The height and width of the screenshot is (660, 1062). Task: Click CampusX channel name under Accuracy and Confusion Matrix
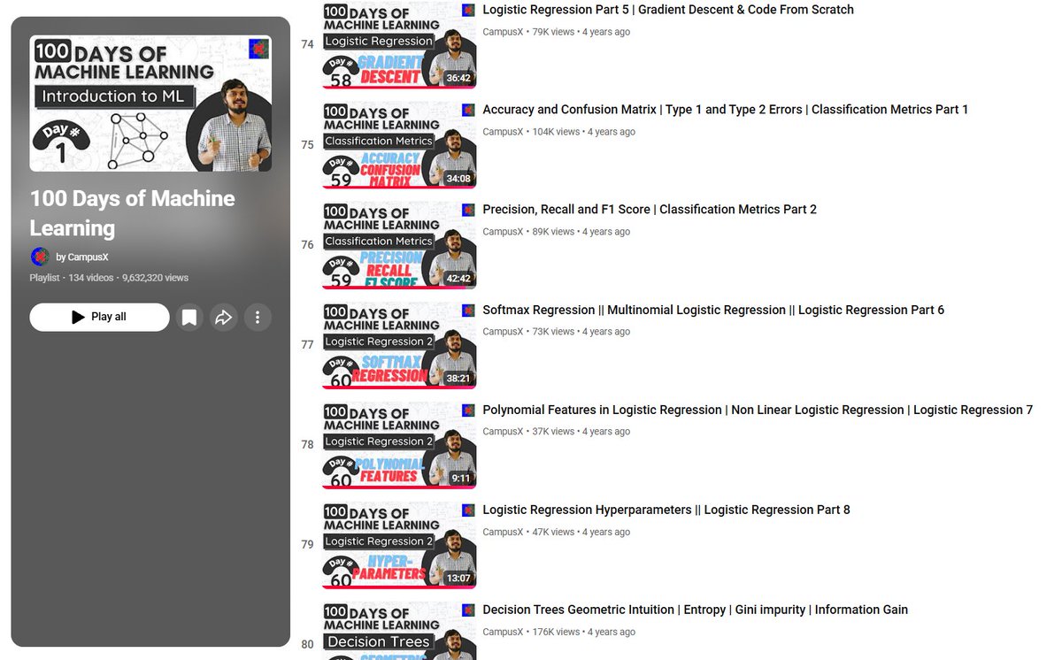[503, 132]
